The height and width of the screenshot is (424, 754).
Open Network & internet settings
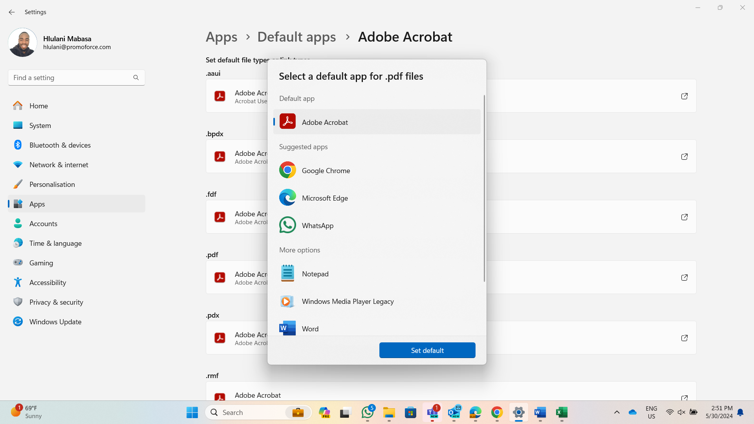(x=77, y=164)
